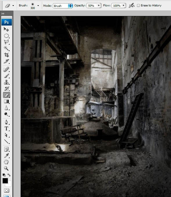Click the black foreground color swatch

[x=5, y=181]
